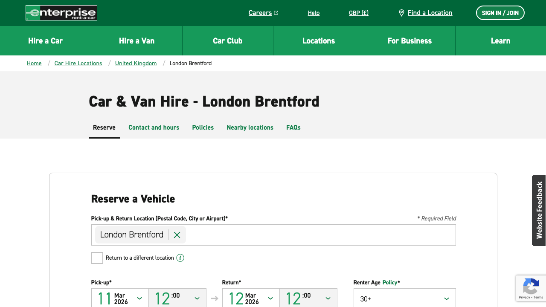Open the renter age Policy link
Viewport: 546px width, 307px height.
389,282
